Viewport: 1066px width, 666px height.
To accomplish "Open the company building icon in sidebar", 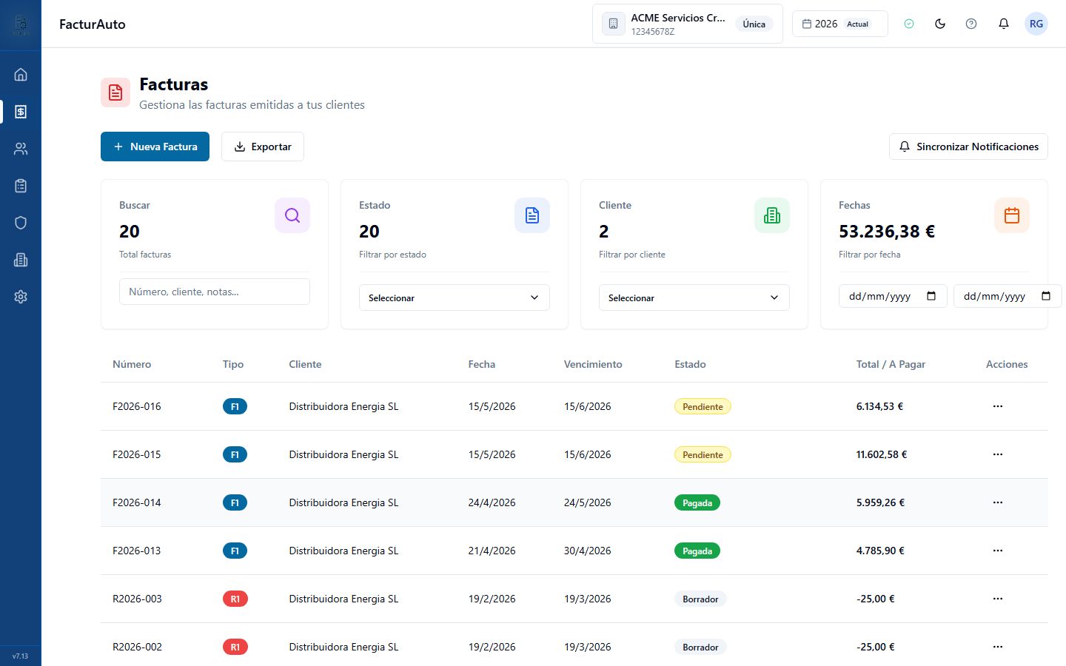I will (21, 260).
